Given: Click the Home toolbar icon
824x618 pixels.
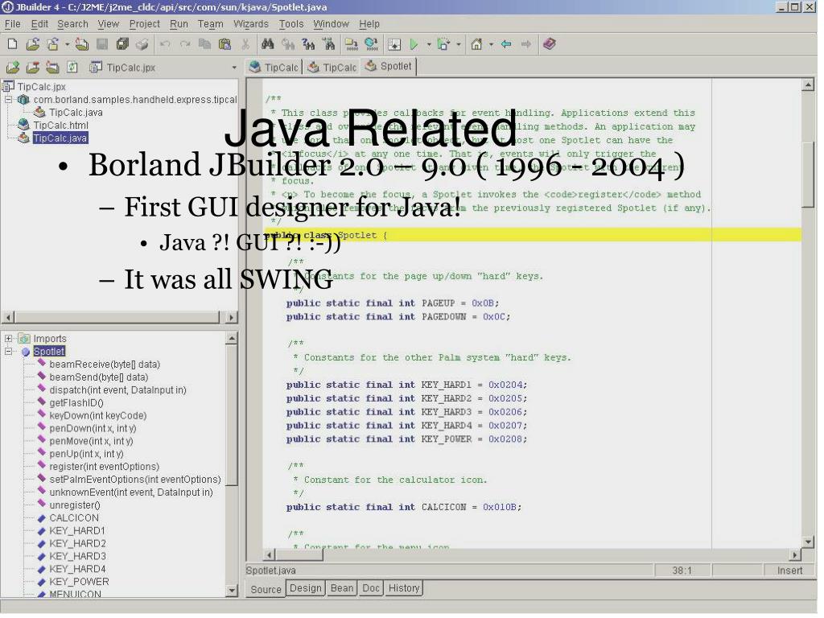Looking at the screenshot, I should (x=476, y=45).
